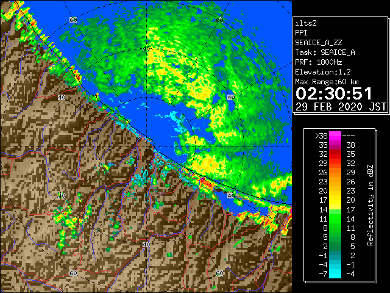Click the "SEAICE_A_ZZ" product label
This screenshot has width=390, height=293.
[319, 43]
